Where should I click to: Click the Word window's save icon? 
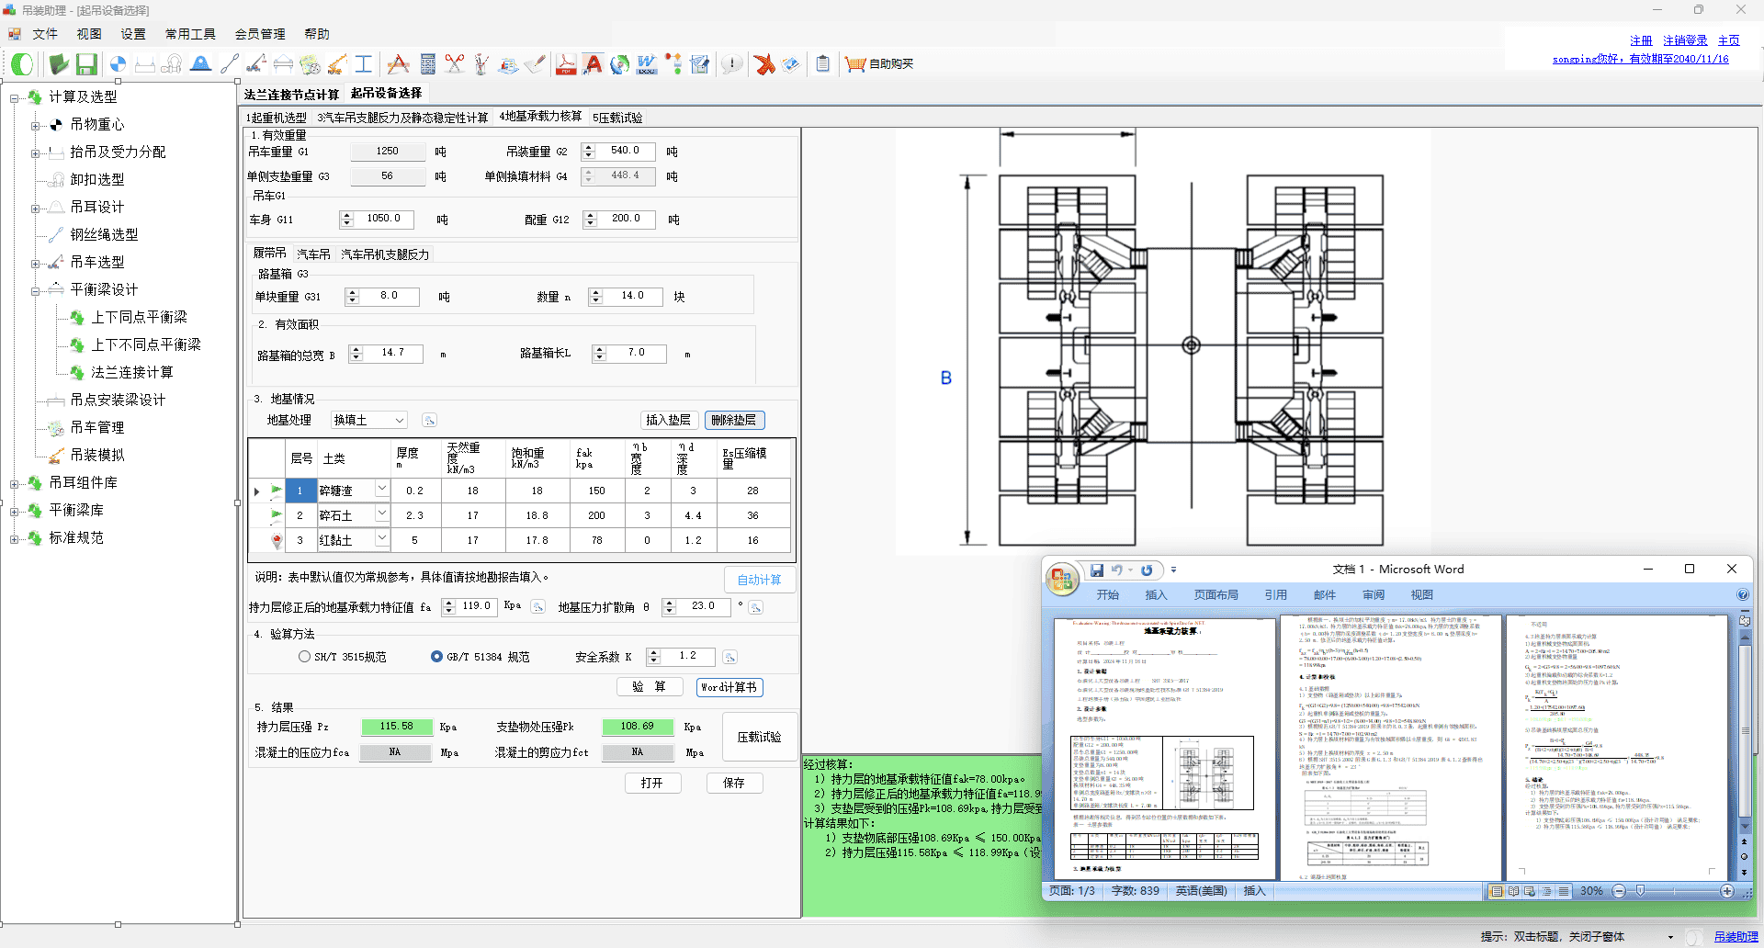pos(1096,570)
